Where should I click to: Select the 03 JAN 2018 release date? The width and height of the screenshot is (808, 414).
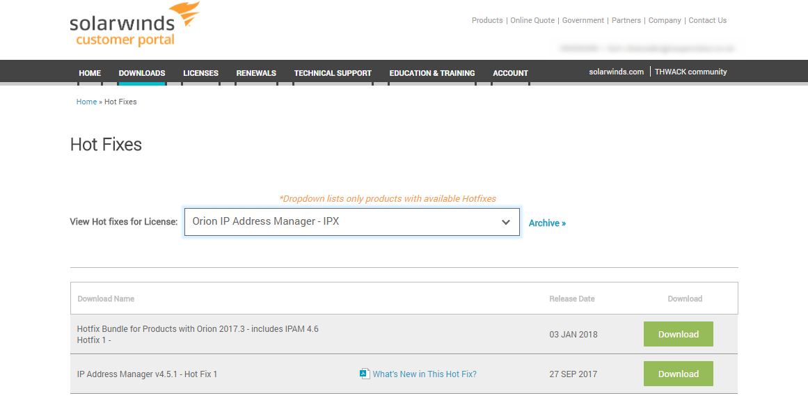(x=573, y=334)
